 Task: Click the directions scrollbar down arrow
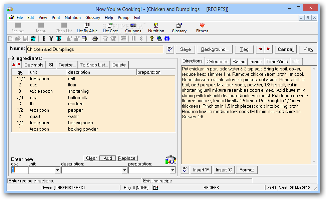314,161
